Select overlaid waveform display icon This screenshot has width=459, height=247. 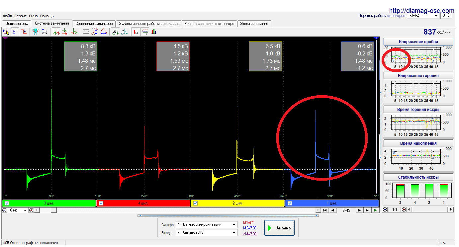click(74, 32)
